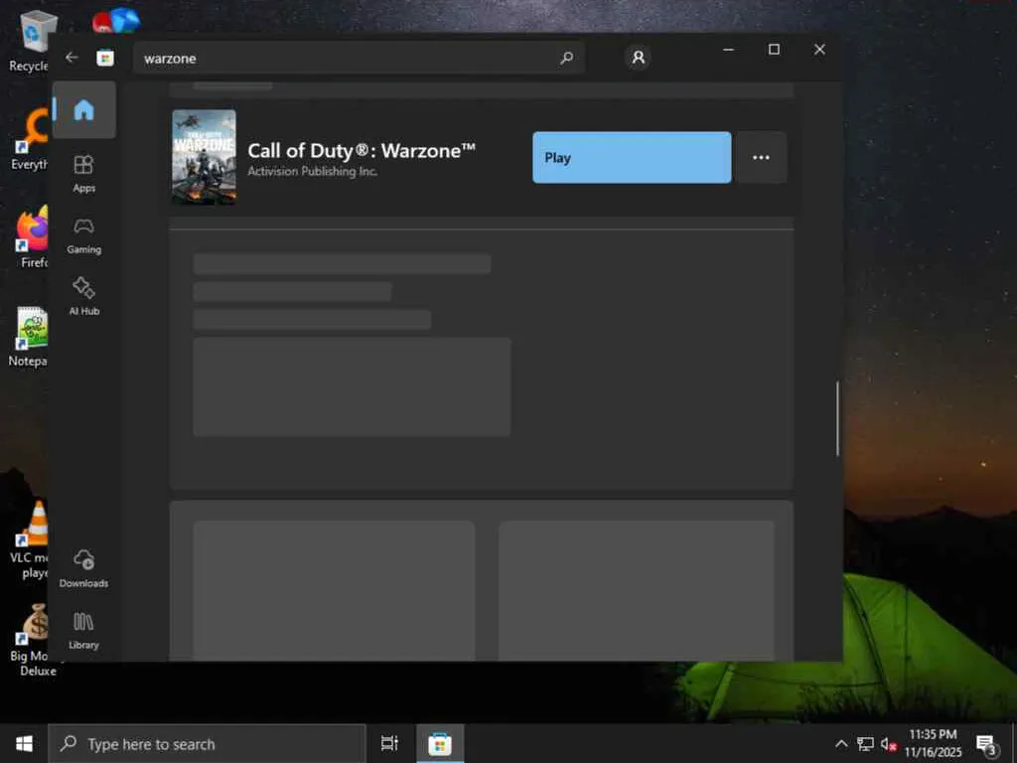
Task: Open the Downloads section in sidebar
Action: click(x=84, y=568)
